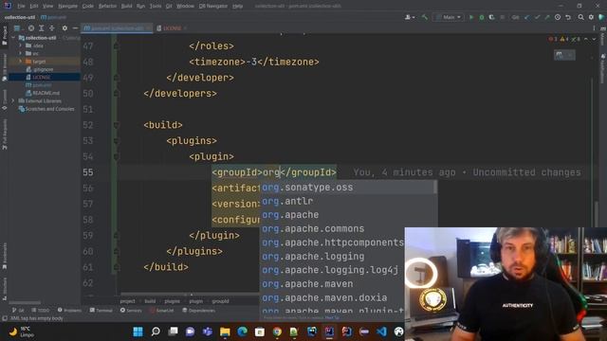Open the Dependencies tool window
The width and height of the screenshot is (607, 341).
pyautogui.click(x=198, y=310)
